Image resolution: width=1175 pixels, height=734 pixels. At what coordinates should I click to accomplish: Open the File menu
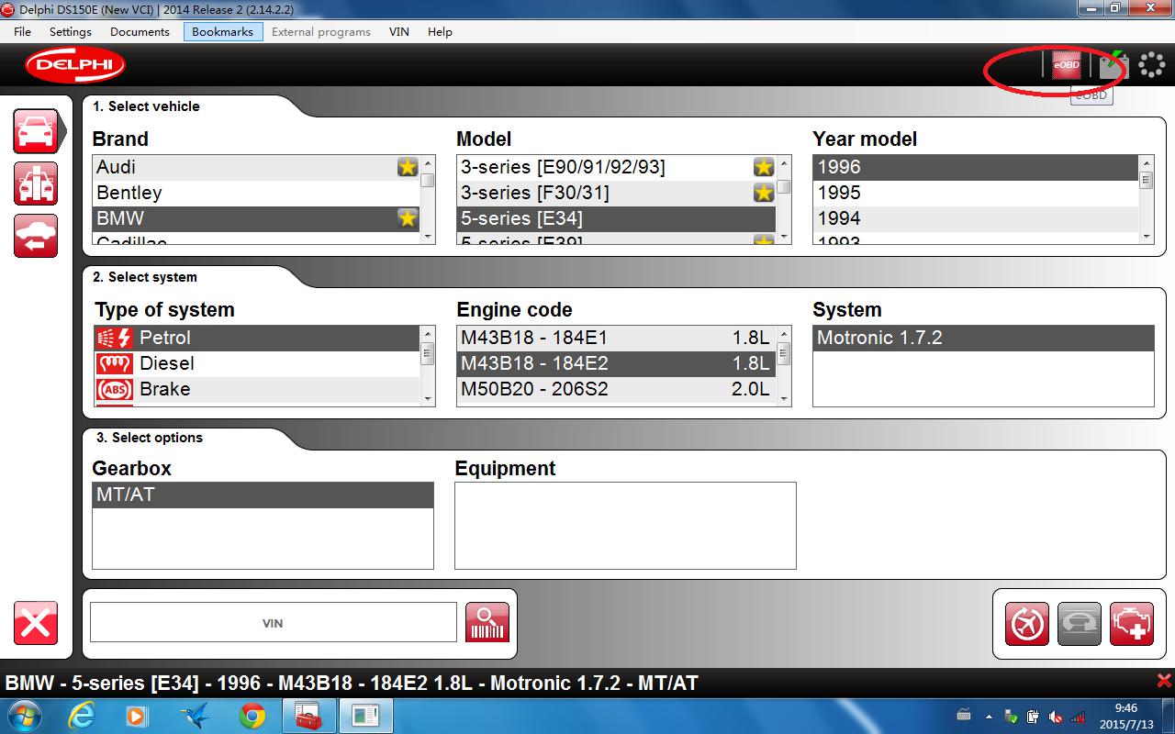tap(23, 31)
